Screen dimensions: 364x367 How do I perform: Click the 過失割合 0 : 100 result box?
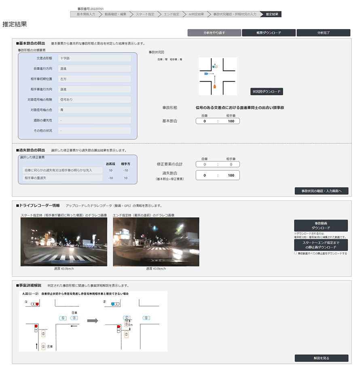pos(218,175)
